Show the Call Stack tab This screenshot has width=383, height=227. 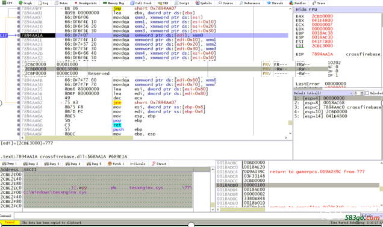coord(141,3)
